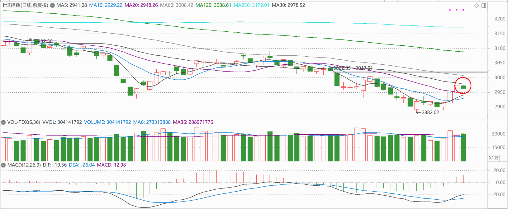Click the MACD: 12.98 value
Screen dimensions: 508x209
coord(112,165)
